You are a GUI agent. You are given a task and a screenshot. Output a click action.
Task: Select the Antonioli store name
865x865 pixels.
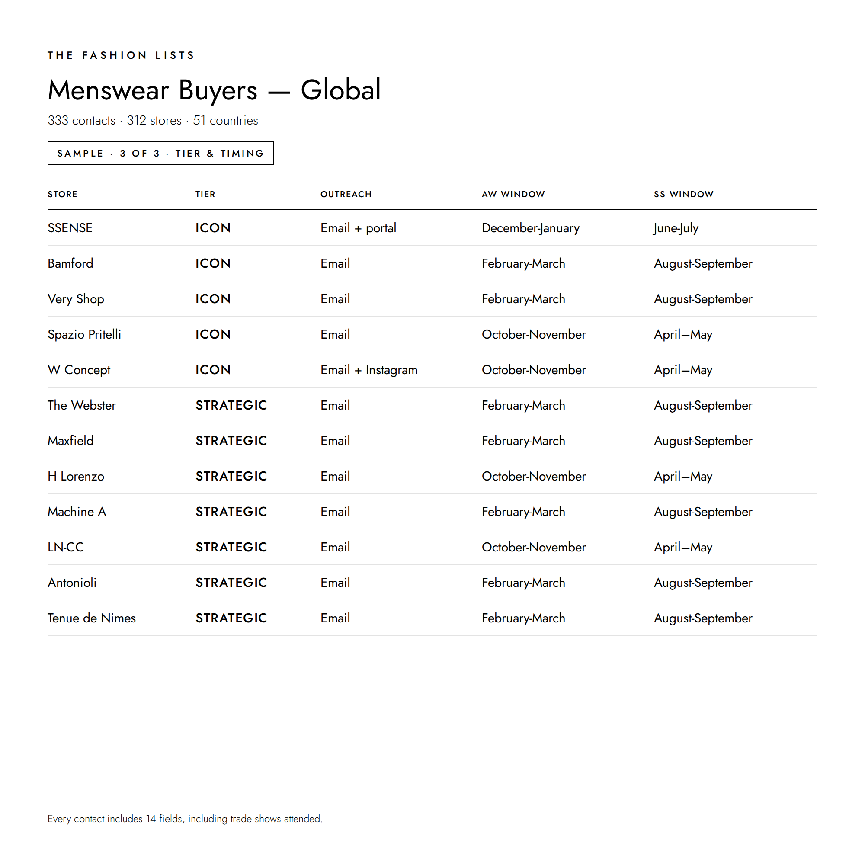(x=72, y=583)
